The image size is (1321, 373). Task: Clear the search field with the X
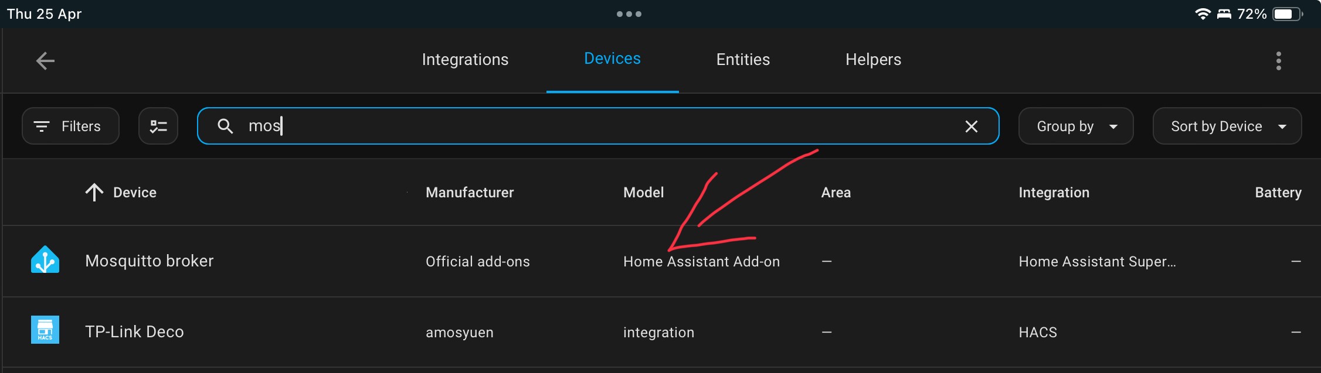click(x=971, y=126)
